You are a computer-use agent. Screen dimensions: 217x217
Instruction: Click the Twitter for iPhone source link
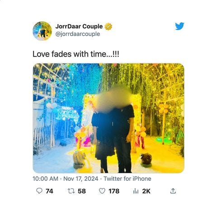tap(127, 179)
